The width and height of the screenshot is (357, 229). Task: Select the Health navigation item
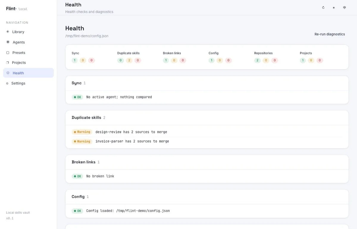coord(29,73)
